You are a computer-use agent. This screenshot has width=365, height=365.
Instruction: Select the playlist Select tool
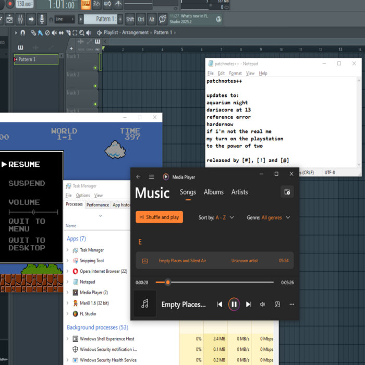point(75,33)
